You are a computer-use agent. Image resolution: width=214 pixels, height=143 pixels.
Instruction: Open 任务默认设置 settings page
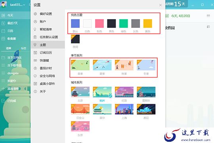48,37
